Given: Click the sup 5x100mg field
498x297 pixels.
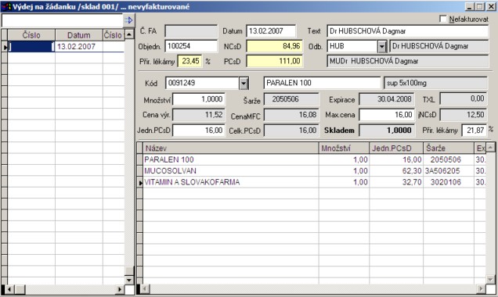Looking at the screenshot, I should click(435, 84).
